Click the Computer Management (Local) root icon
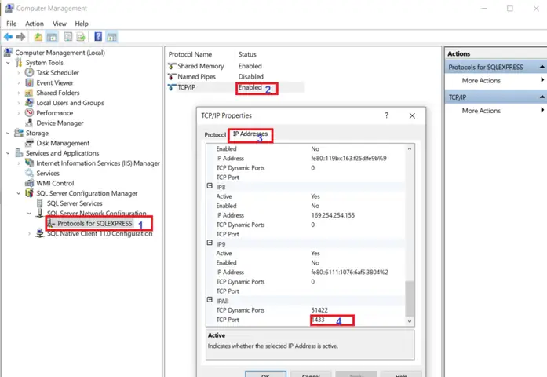Image resolution: width=547 pixels, height=377 pixels. click(8, 53)
